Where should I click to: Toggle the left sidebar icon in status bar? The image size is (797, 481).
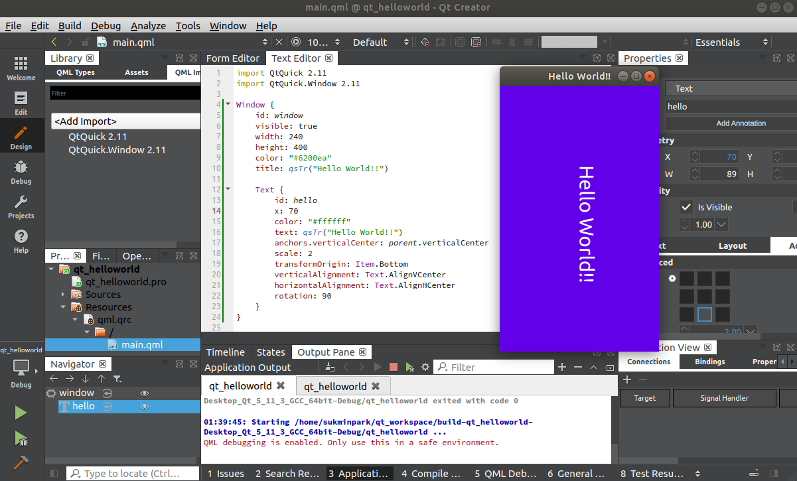point(55,473)
